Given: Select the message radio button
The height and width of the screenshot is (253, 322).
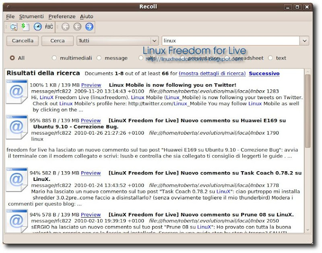Looking at the screenshot, I should point(99,58).
